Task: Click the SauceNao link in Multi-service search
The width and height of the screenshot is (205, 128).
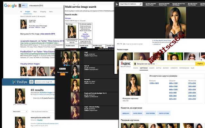Action: click(x=86, y=34)
